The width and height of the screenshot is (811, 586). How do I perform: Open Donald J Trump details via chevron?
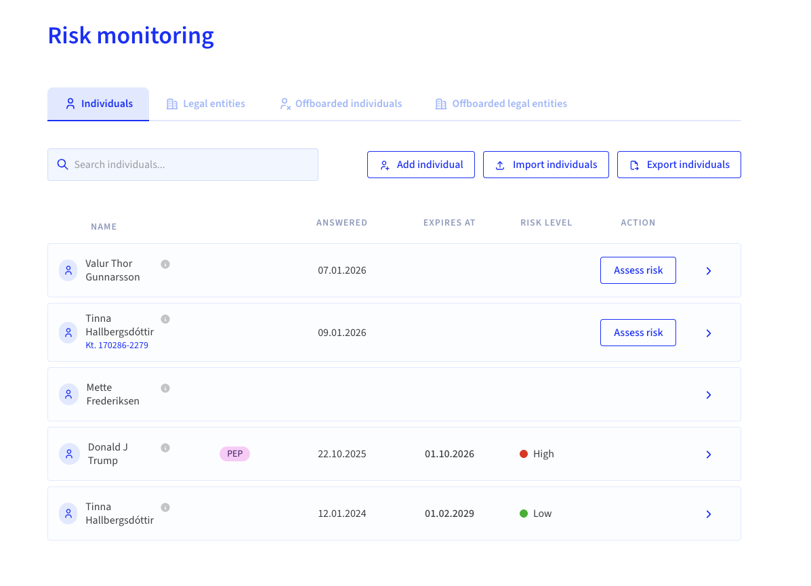709,455
